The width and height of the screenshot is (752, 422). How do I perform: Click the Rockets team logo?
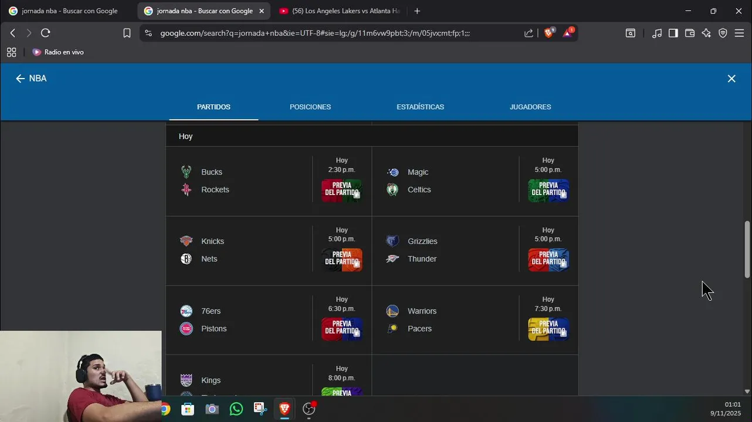pos(186,189)
